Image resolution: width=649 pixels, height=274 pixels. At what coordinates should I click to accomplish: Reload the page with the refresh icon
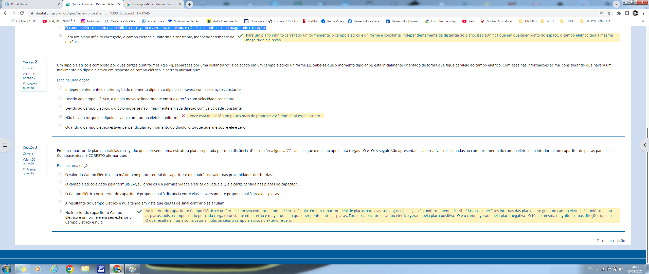pyautogui.click(x=22, y=13)
